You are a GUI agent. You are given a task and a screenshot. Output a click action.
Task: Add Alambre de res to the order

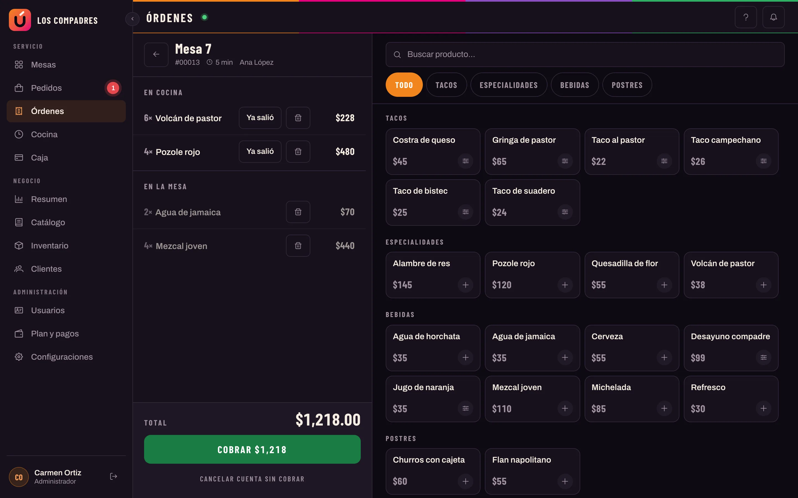tap(465, 285)
